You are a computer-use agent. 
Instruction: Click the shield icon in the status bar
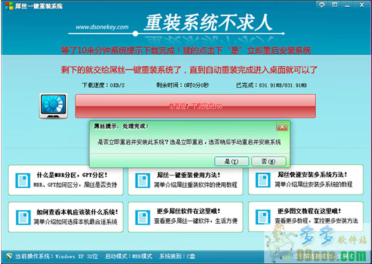(7, 255)
